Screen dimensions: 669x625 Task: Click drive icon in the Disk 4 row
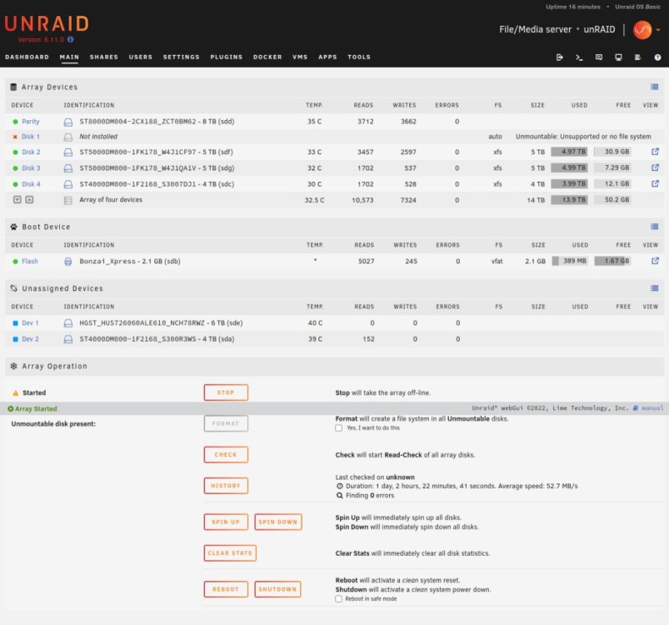[67, 184]
